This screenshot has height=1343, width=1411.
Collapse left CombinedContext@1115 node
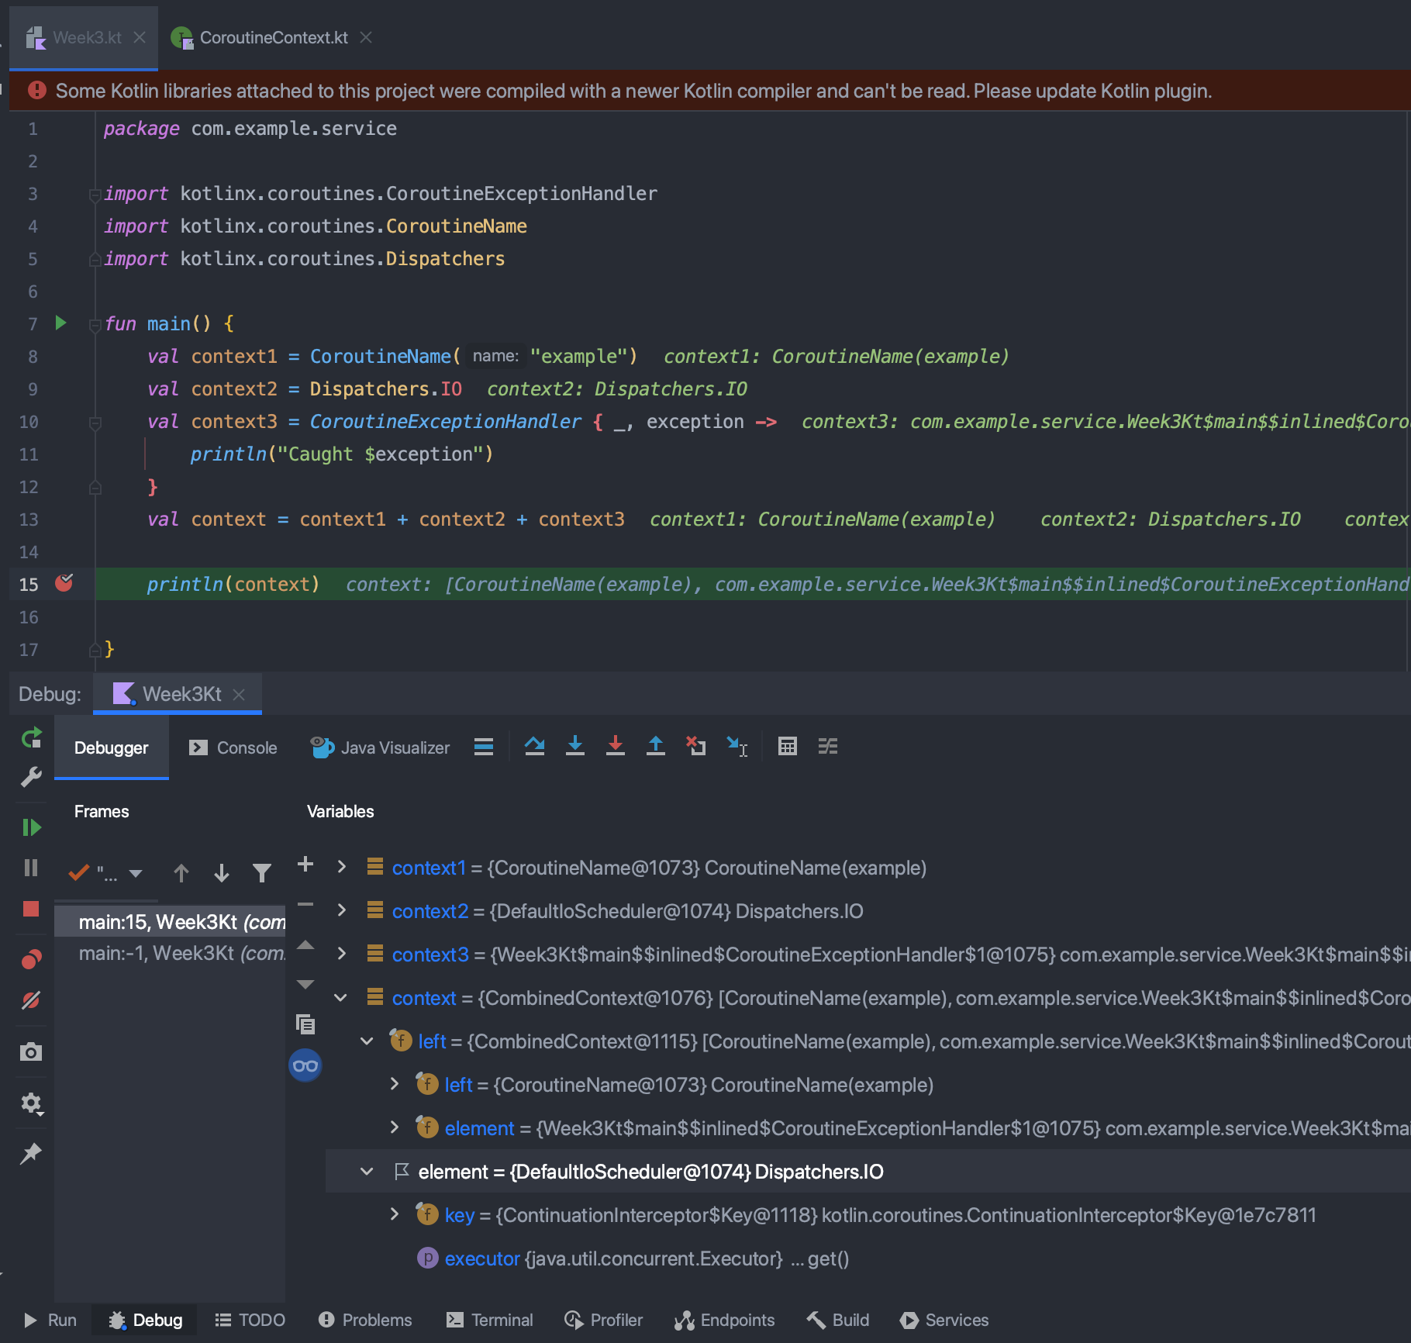367,1041
